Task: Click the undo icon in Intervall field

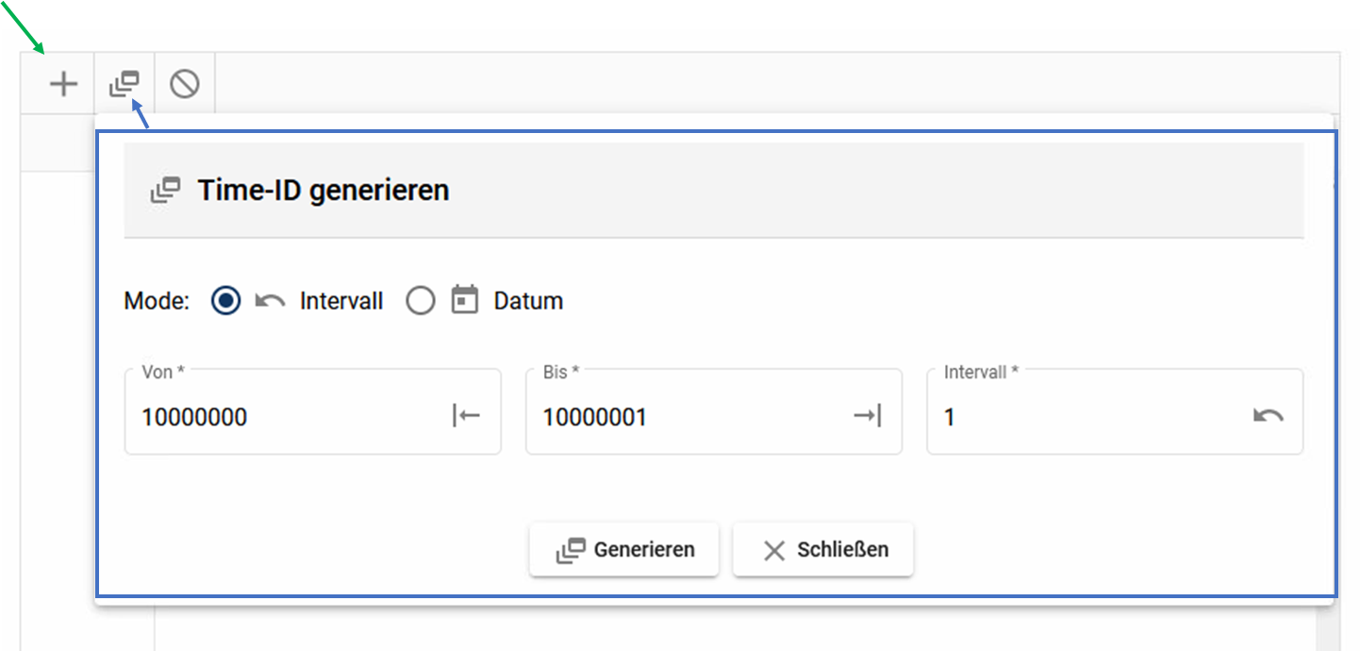Action: (1269, 416)
